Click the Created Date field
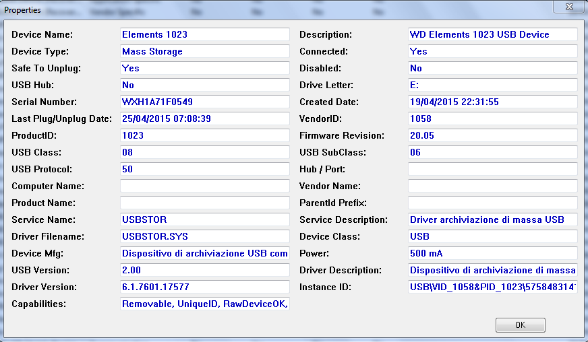This screenshot has width=588, height=342. [493, 102]
